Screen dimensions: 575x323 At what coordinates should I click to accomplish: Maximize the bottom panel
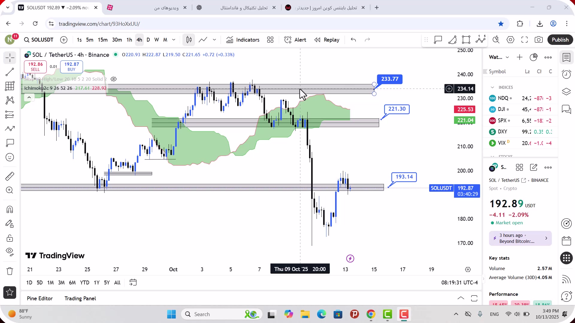click(x=474, y=298)
